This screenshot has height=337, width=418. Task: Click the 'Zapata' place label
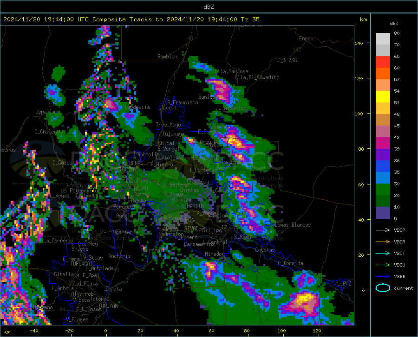point(114,289)
